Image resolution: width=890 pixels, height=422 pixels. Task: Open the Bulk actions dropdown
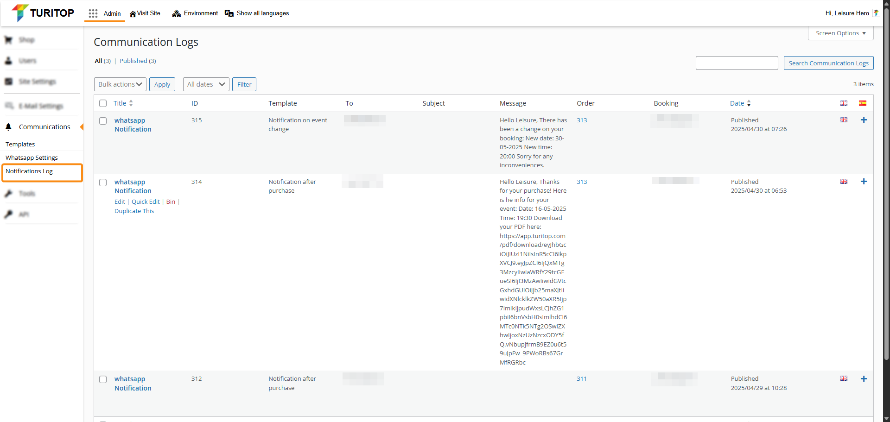[x=120, y=84]
